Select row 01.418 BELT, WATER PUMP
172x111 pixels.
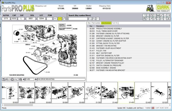click(128, 53)
